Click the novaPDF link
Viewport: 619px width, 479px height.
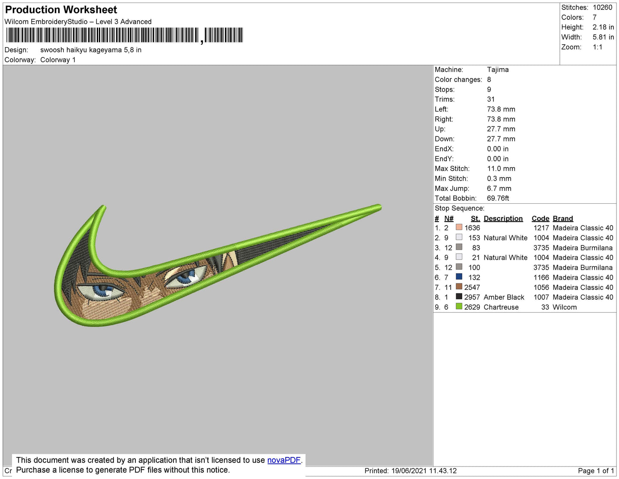click(284, 460)
